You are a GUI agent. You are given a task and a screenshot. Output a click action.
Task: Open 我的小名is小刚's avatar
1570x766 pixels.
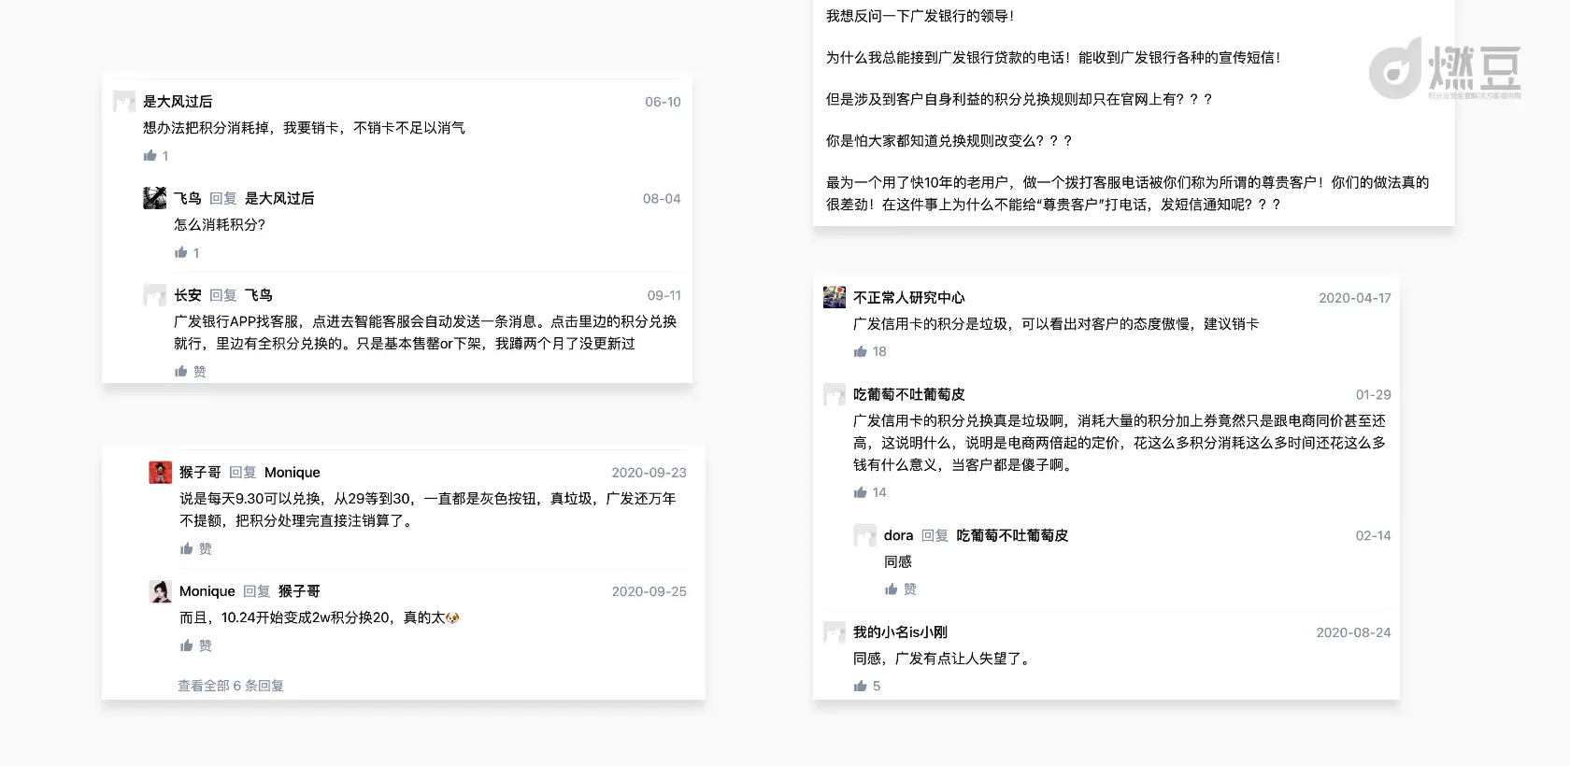pyautogui.click(x=835, y=632)
